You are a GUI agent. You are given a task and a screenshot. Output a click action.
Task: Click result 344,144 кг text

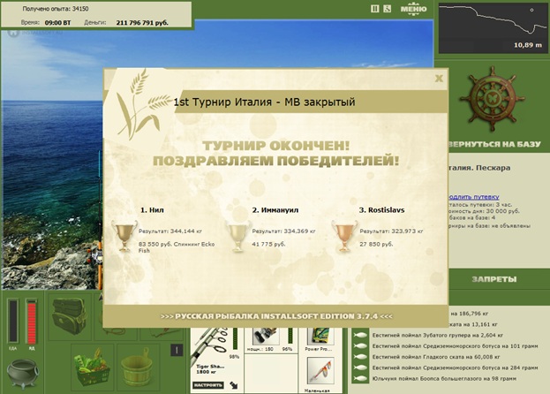(x=170, y=231)
